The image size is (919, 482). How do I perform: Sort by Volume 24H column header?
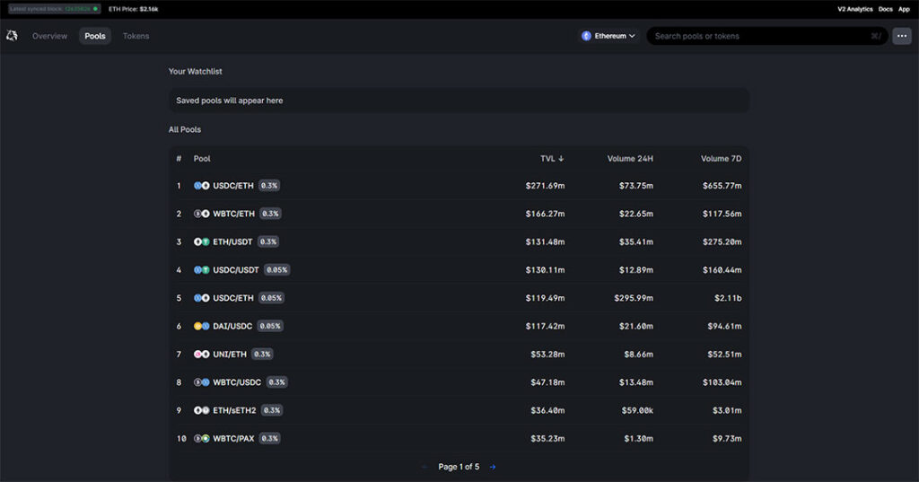[630, 159]
